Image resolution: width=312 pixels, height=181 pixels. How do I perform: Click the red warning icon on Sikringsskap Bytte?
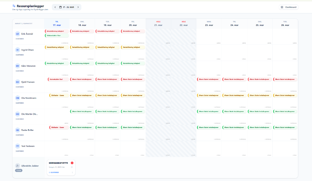click(72, 163)
